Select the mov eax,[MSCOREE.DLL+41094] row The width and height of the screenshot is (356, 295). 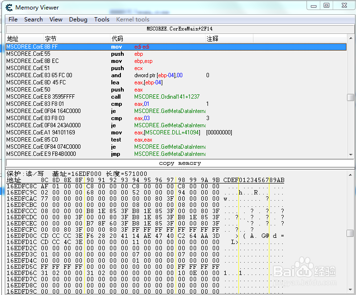coord(176,132)
